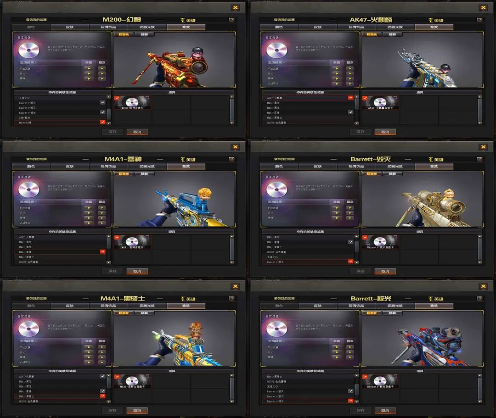496x418 pixels.
Task: Toggle checkbox on the AK47-火麒麟音效卡 item
Action: point(365,98)
